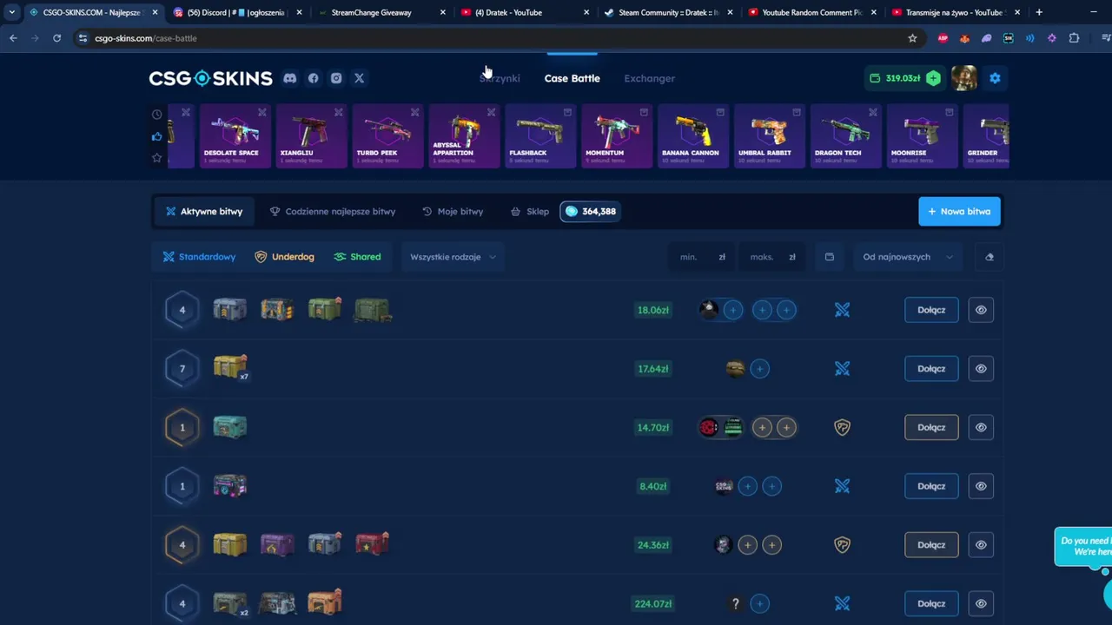1112x625 pixels.
Task: Join the 14.70zł battle with Dołącz
Action: pos(931,427)
